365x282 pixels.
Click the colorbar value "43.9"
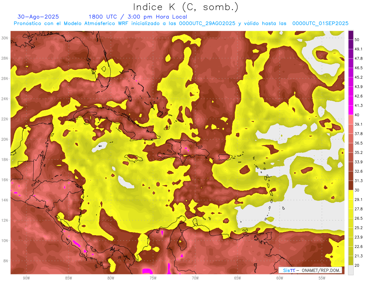pos(358,87)
